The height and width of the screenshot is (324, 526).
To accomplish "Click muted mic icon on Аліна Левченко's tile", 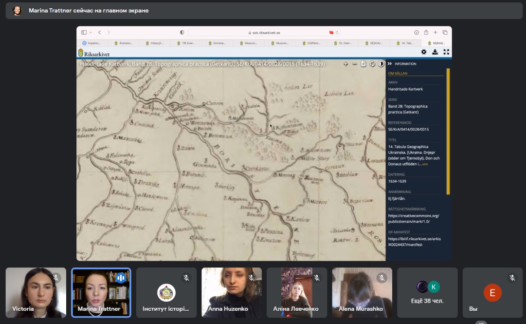I will click(317, 278).
